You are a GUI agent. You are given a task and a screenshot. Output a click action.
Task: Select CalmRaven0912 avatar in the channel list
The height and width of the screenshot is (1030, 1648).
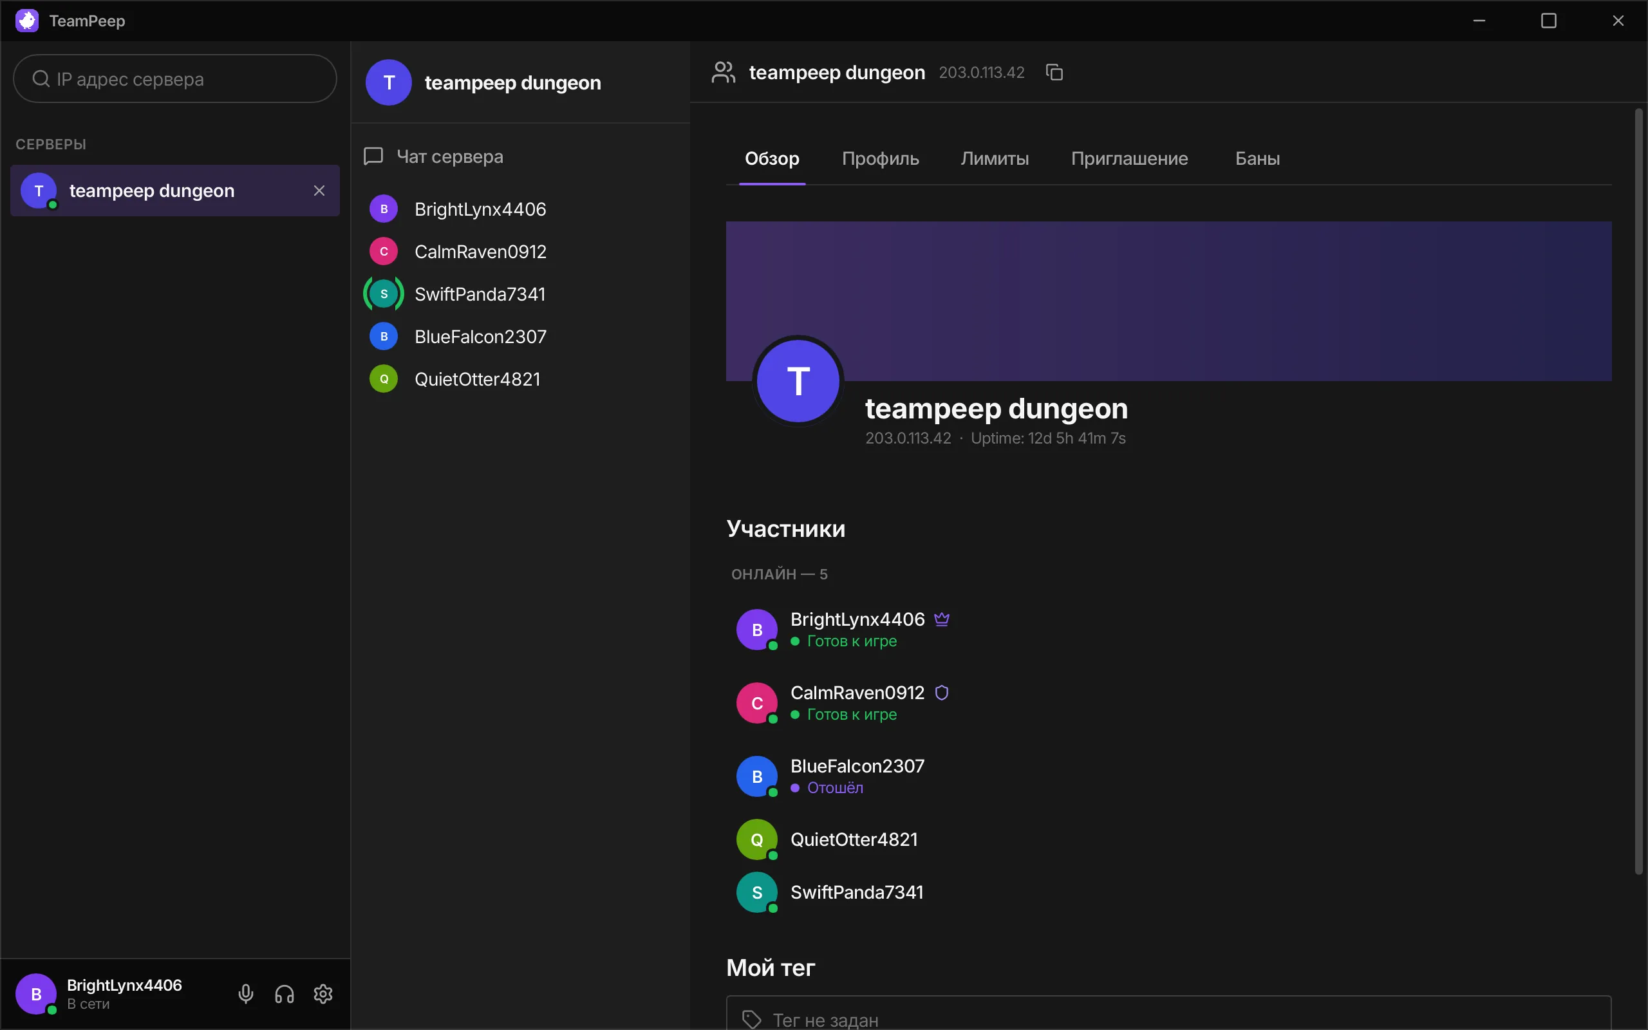(x=384, y=251)
